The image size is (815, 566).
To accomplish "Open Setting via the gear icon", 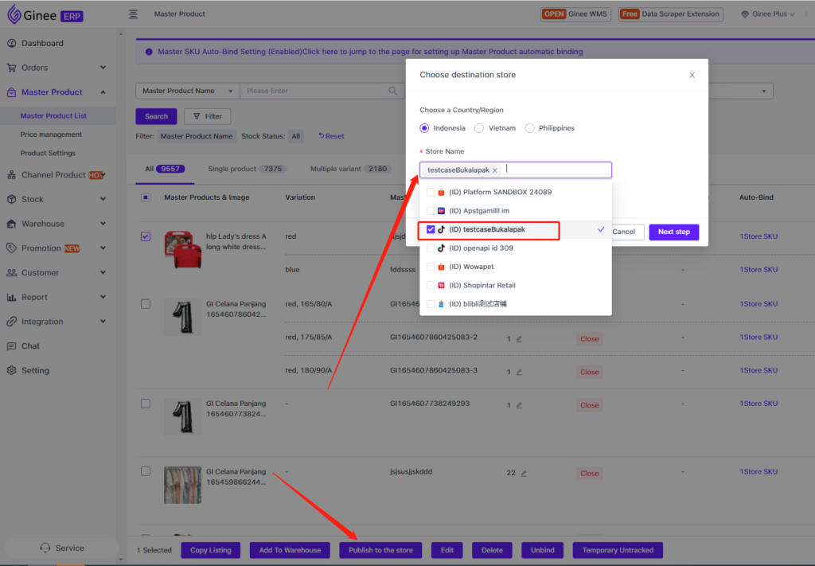I will pyautogui.click(x=11, y=371).
